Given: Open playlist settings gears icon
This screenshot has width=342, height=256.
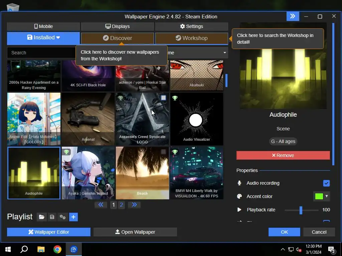Looking at the screenshot, I should coord(62,217).
